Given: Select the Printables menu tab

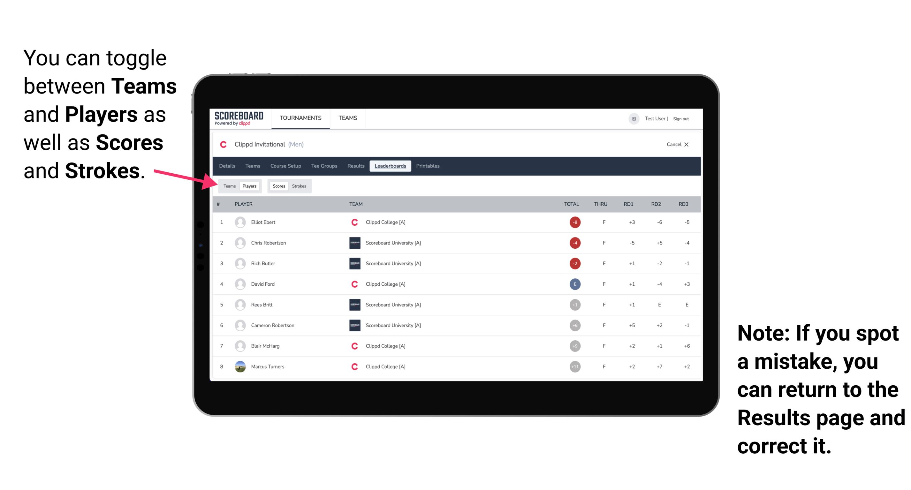Looking at the screenshot, I should (428, 165).
